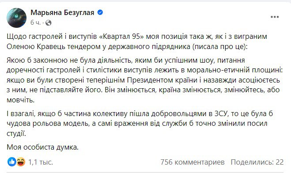
Task: Click the Haha laughing reaction icon
Action: 21,162
